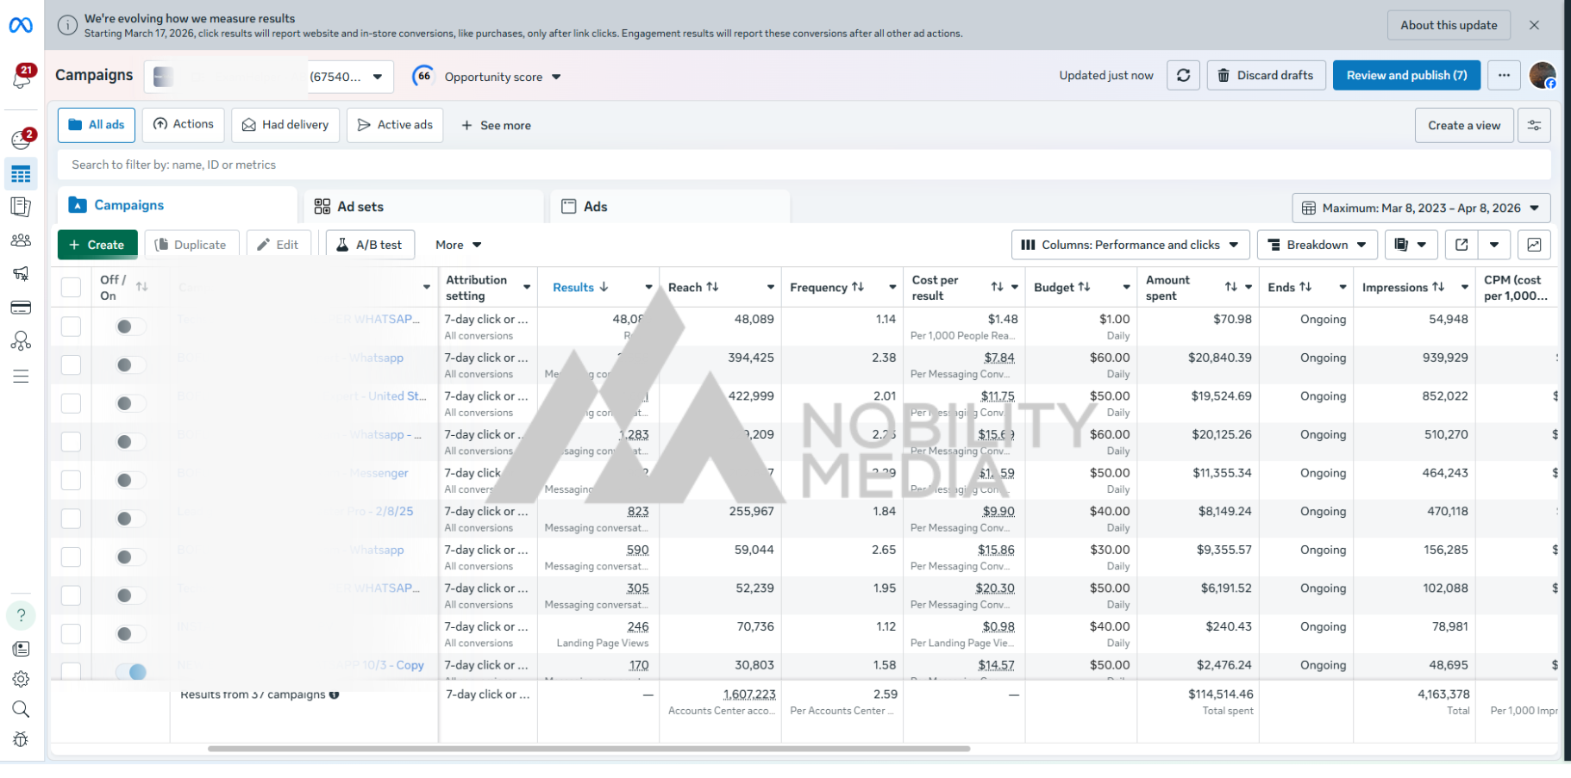Close the update notification banner
This screenshot has height=778, width=1571.
1534,25
